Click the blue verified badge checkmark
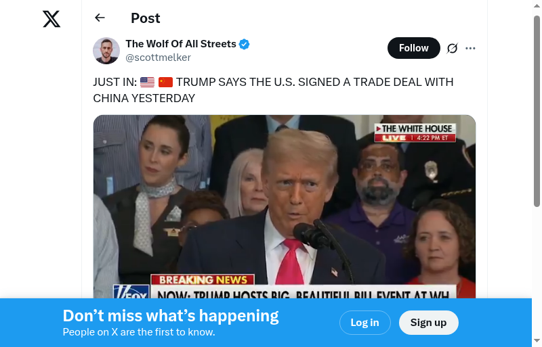 pos(245,44)
